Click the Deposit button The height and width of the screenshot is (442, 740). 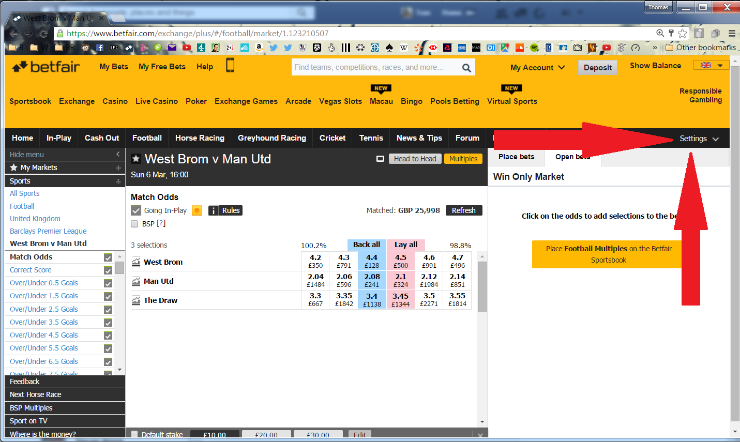598,68
